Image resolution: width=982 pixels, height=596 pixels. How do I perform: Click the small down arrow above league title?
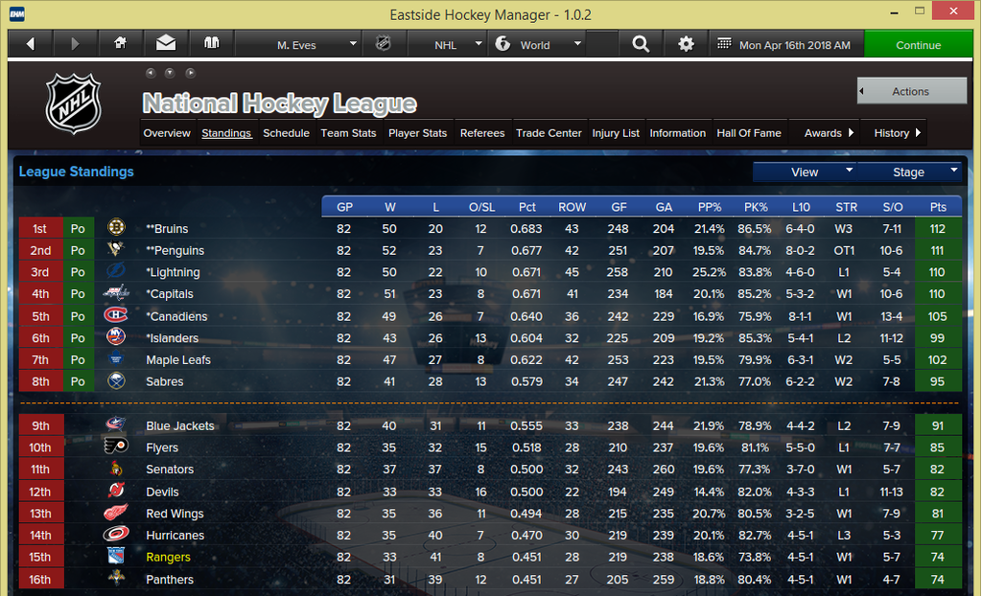pyautogui.click(x=170, y=73)
